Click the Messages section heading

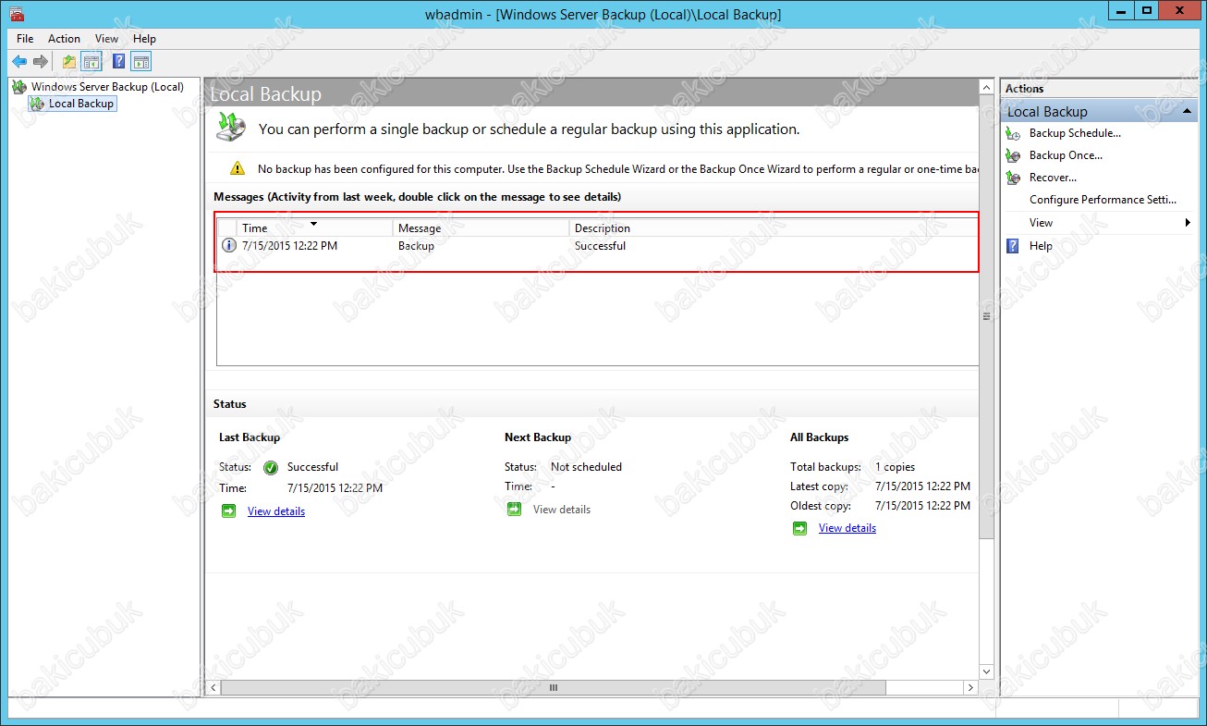click(417, 197)
